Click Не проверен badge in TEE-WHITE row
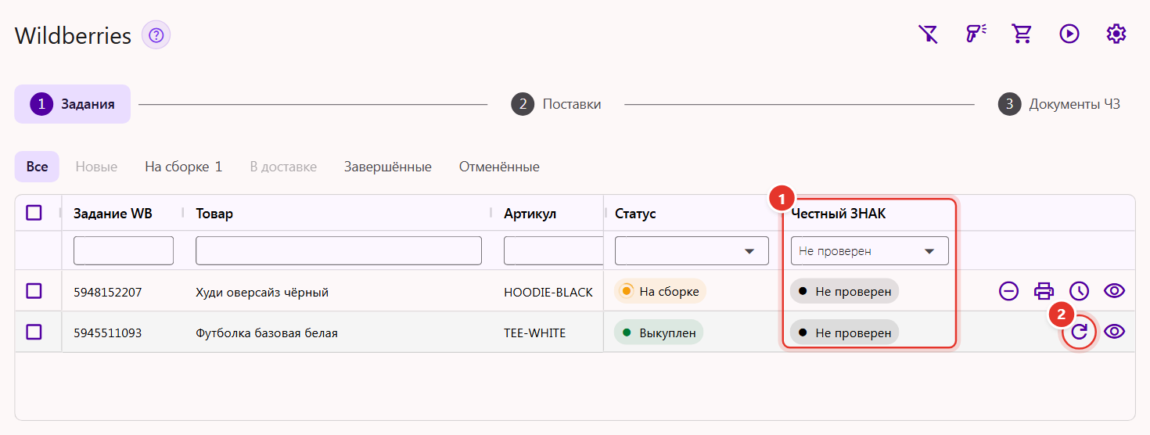The image size is (1150, 435). click(x=845, y=332)
